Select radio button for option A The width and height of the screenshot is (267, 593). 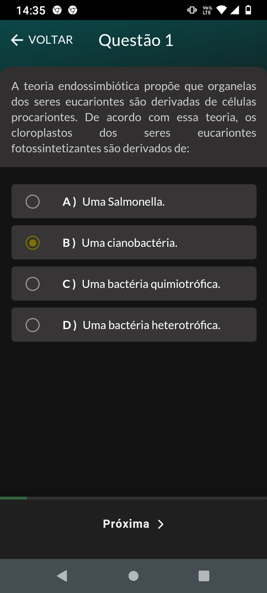tap(33, 202)
